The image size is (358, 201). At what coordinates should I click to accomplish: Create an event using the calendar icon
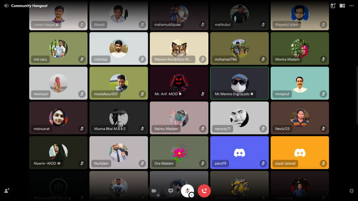tap(333, 6)
